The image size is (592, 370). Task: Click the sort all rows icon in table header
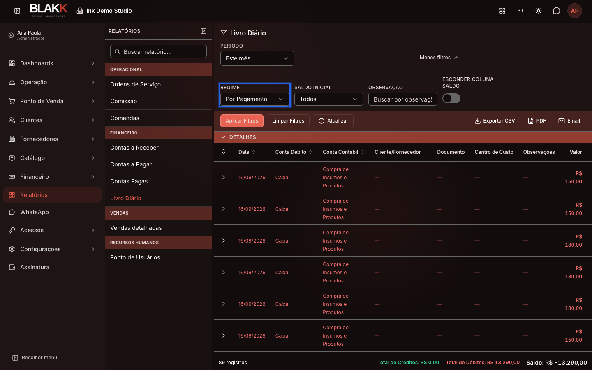click(224, 152)
